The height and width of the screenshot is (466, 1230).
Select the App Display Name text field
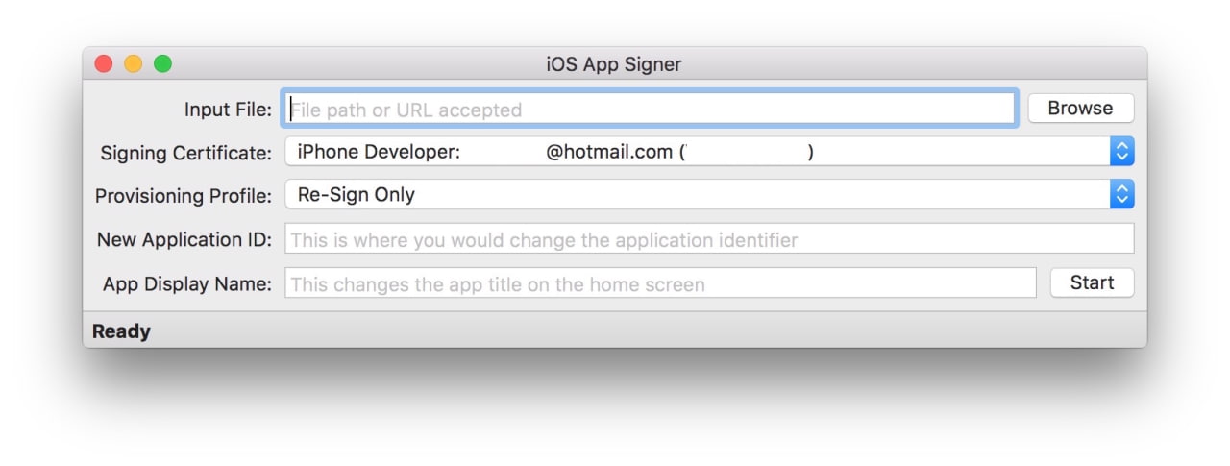click(x=660, y=283)
